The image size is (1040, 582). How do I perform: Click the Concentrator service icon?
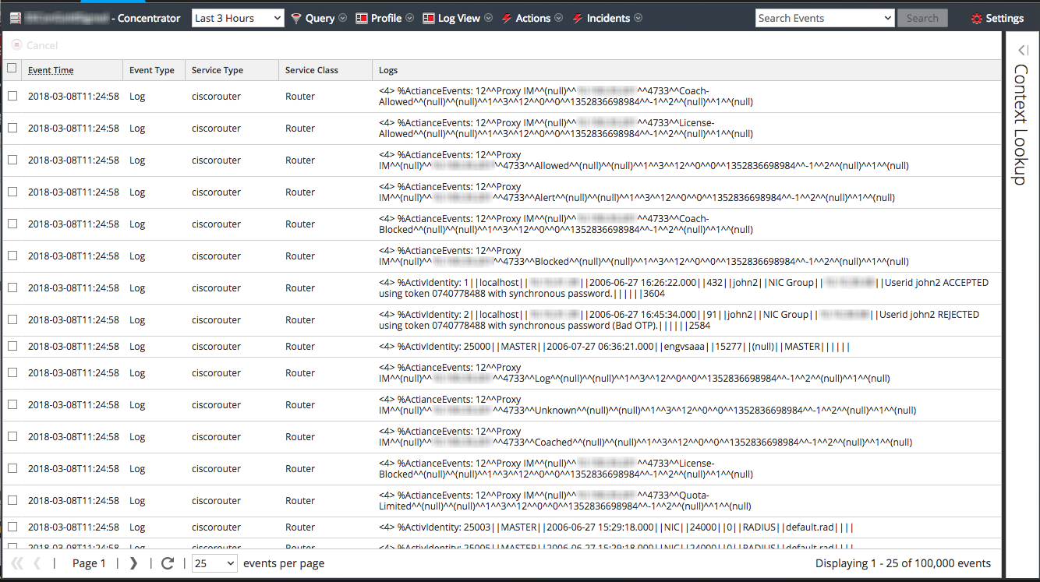(x=14, y=18)
